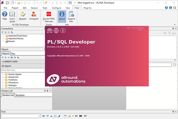Click the globe website icon in About dialog

(56, 30)
